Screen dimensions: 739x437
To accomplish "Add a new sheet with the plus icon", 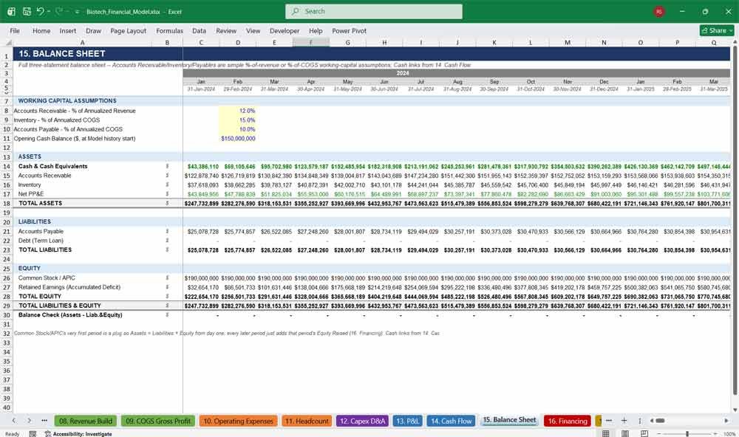I will pos(624,421).
